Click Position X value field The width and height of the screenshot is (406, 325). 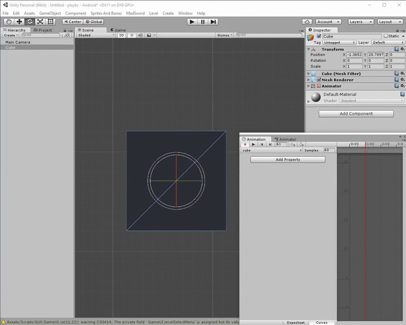point(354,55)
